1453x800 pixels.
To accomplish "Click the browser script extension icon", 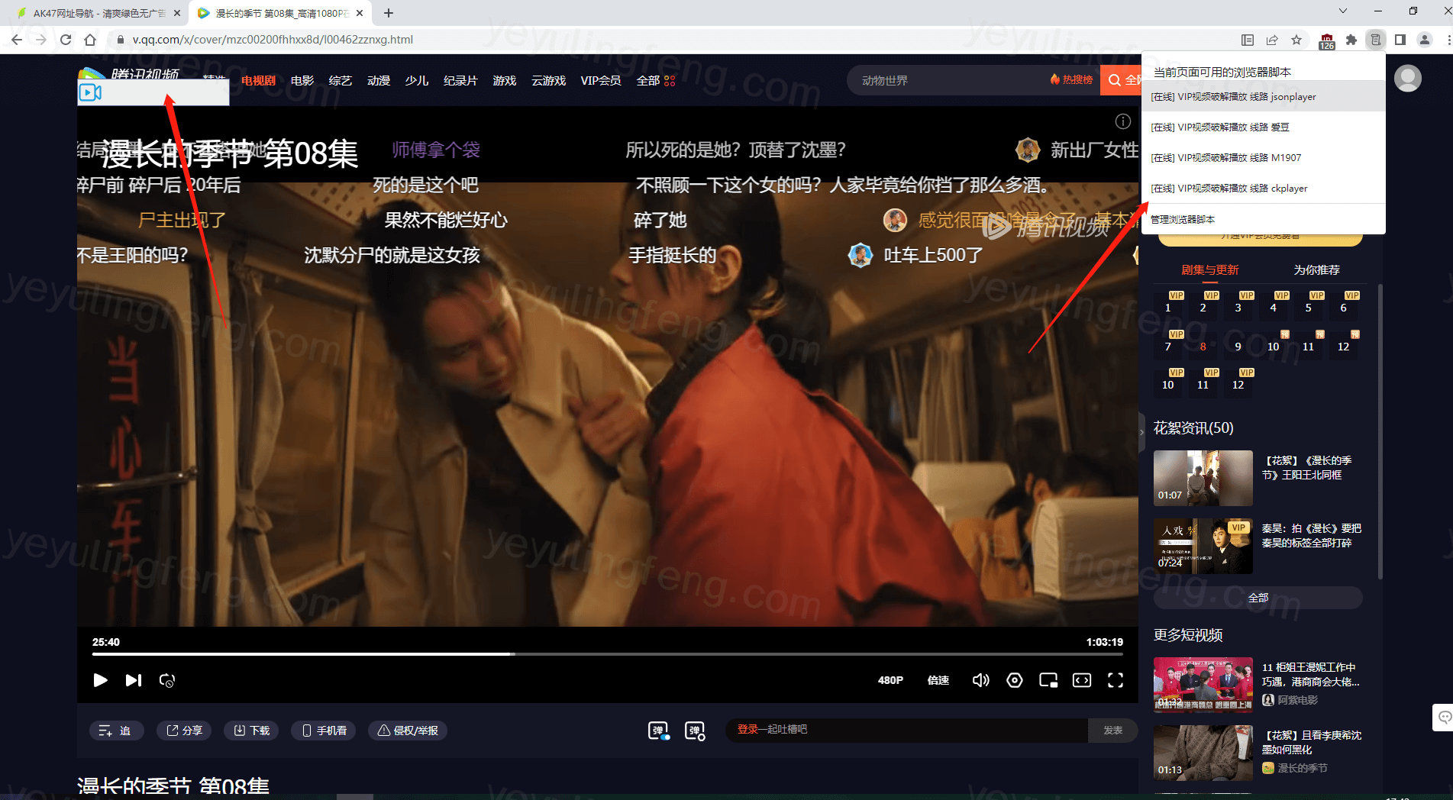I will point(1376,40).
